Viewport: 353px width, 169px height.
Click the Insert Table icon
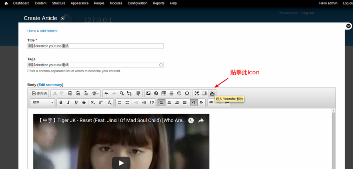coord(164,93)
